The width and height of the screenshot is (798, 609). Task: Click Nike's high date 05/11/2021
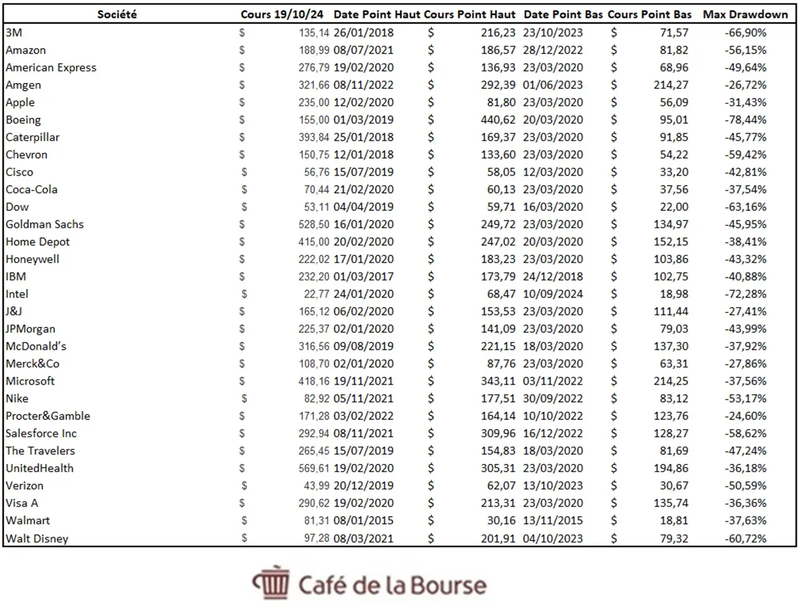(x=363, y=399)
